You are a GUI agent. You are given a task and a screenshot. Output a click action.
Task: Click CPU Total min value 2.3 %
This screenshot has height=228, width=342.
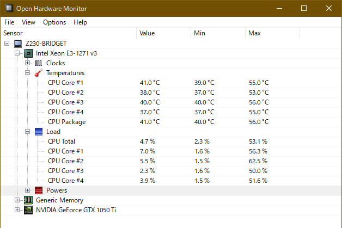pos(201,141)
